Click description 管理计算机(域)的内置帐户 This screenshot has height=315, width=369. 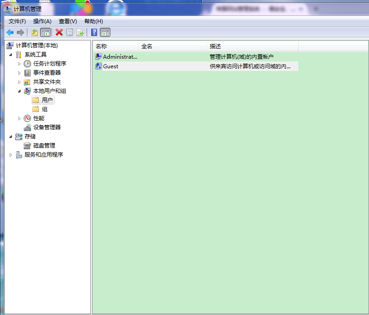pos(241,57)
